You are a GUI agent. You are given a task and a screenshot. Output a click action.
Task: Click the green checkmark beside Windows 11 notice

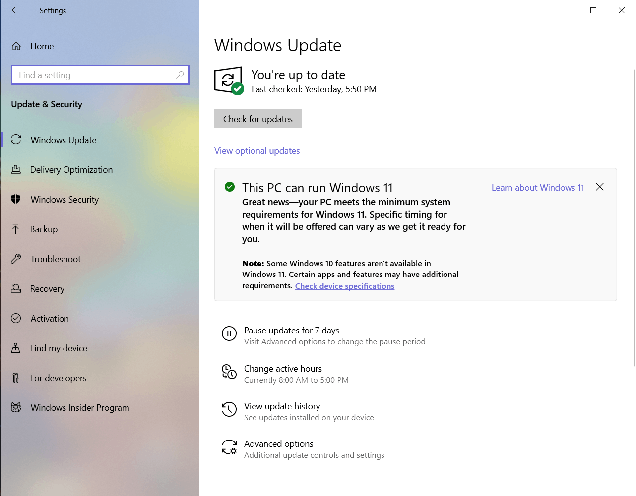click(x=230, y=187)
